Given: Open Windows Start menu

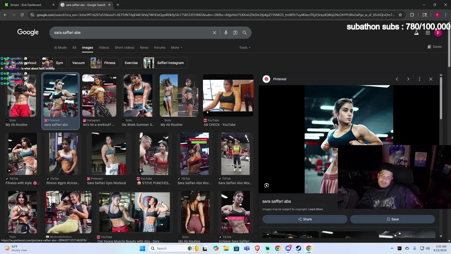Looking at the screenshot, I should click(142, 248).
